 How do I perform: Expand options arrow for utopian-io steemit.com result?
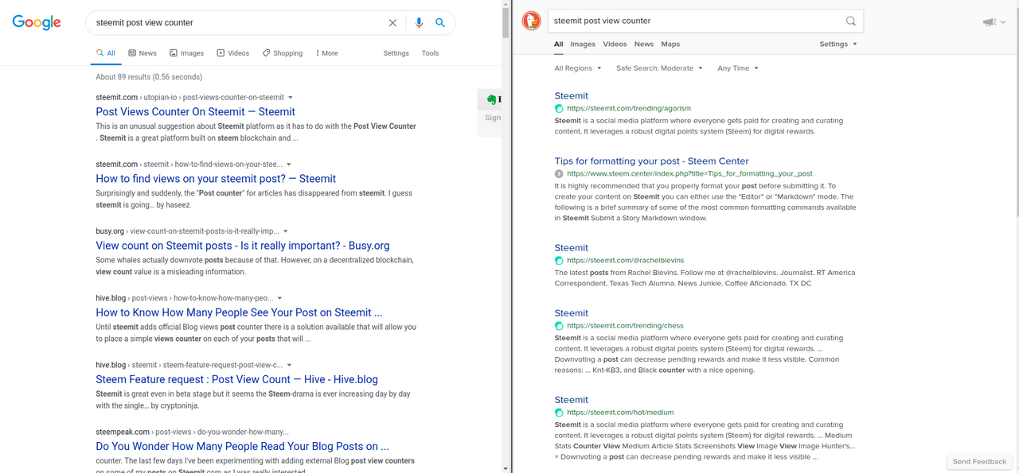coord(291,98)
